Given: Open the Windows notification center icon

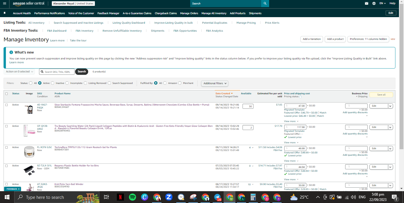Looking at the screenshot, I should (x=395, y=197).
